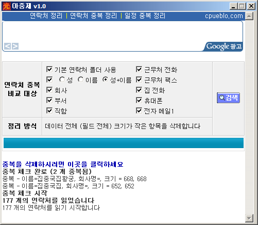Click the Google 광고 badge

(x=223, y=46)
